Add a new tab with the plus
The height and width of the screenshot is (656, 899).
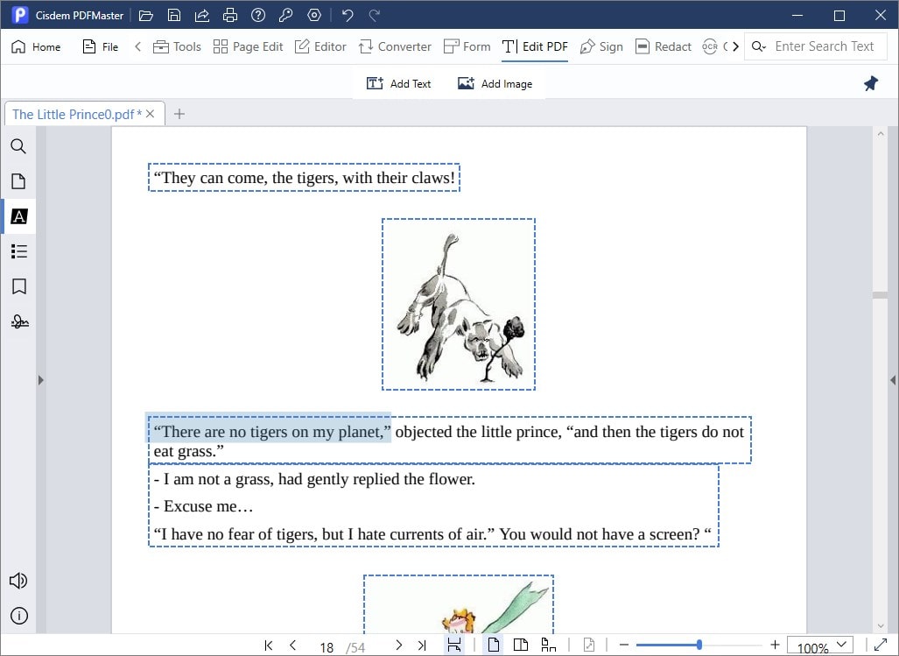(x=179, y=114)
